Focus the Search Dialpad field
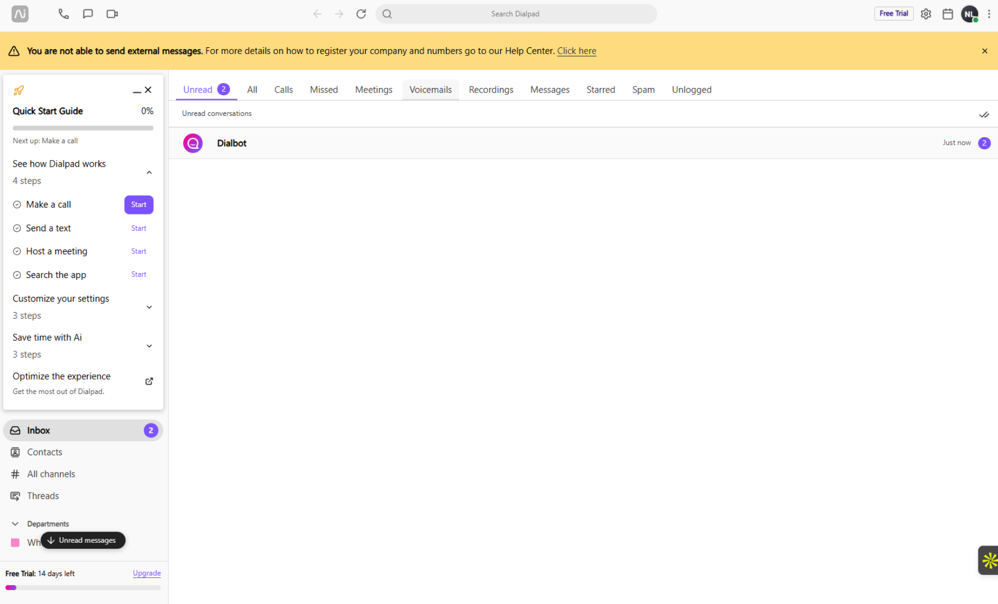This screenshot has height=604, width=998. 516,14
